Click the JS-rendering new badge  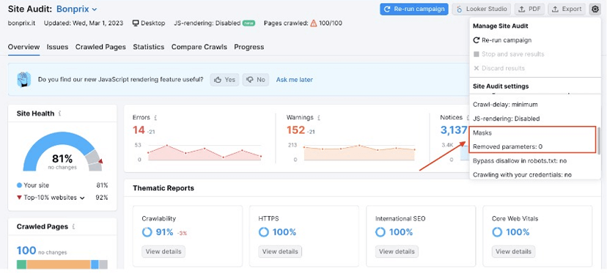[x=249, y=23]
